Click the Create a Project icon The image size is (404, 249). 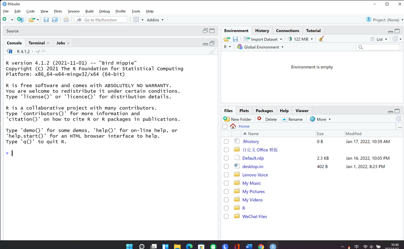tap(21, 20)
